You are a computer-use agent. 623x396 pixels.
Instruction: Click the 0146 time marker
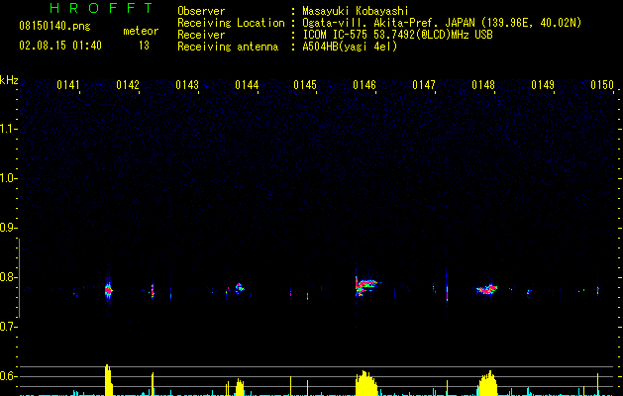click(364, 85)
